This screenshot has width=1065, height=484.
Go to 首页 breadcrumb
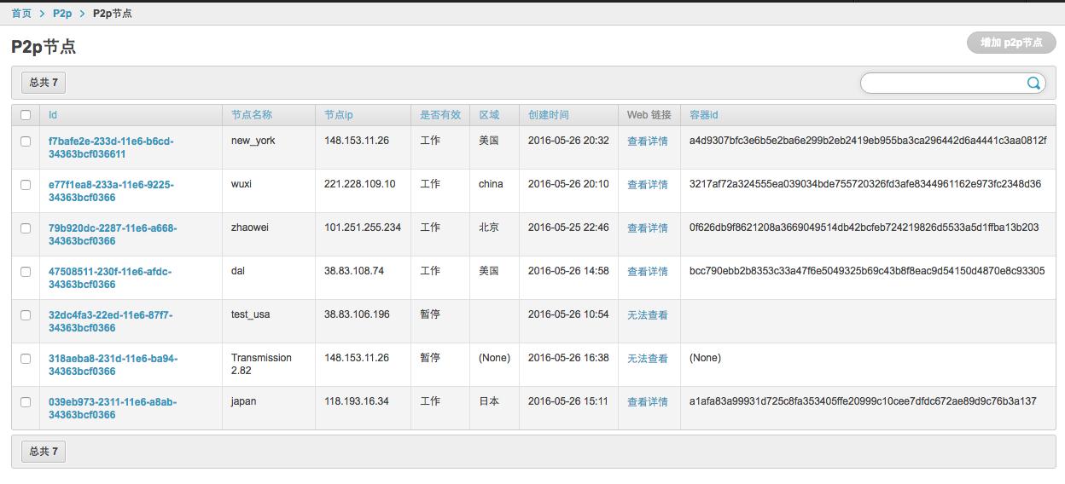point(21,14)
